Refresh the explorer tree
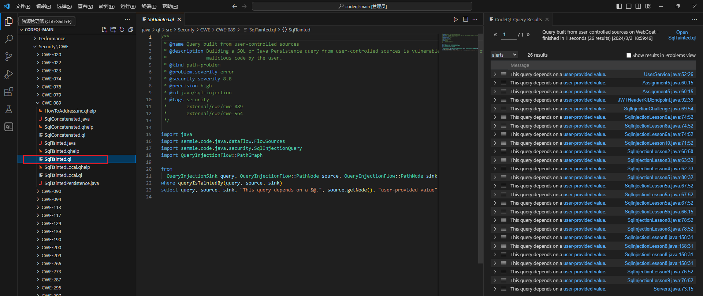Screen dimensions: 703x296 (x=122, y=30)
